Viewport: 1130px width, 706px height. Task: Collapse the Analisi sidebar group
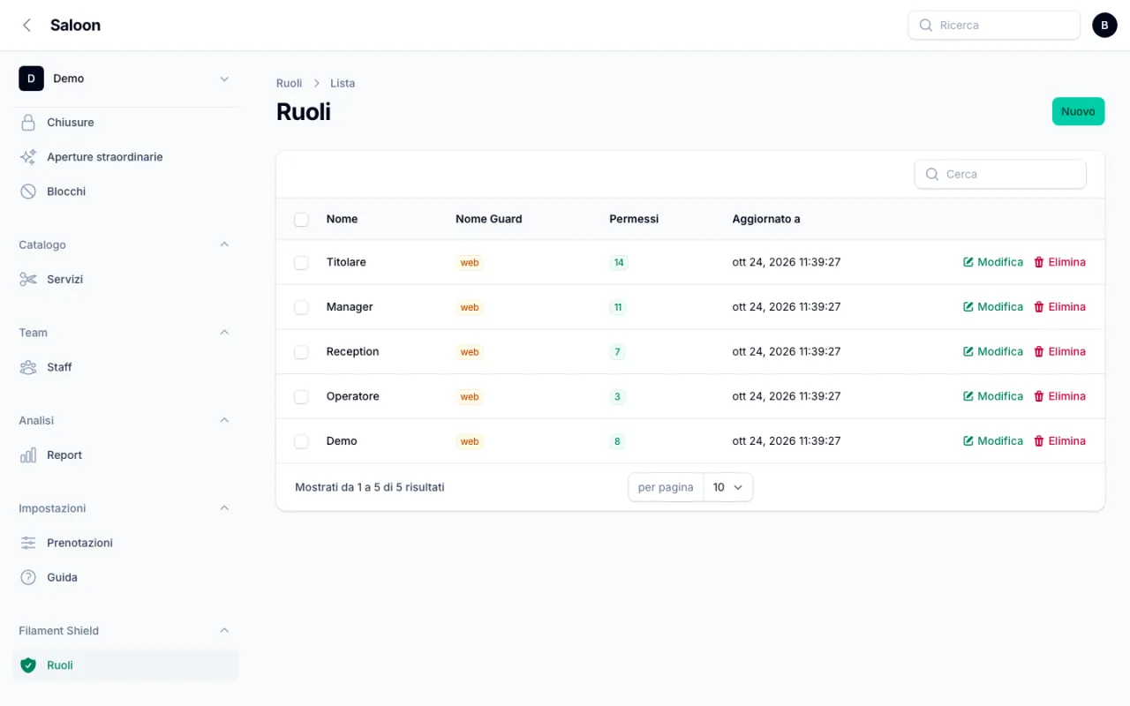click(224, 420)
